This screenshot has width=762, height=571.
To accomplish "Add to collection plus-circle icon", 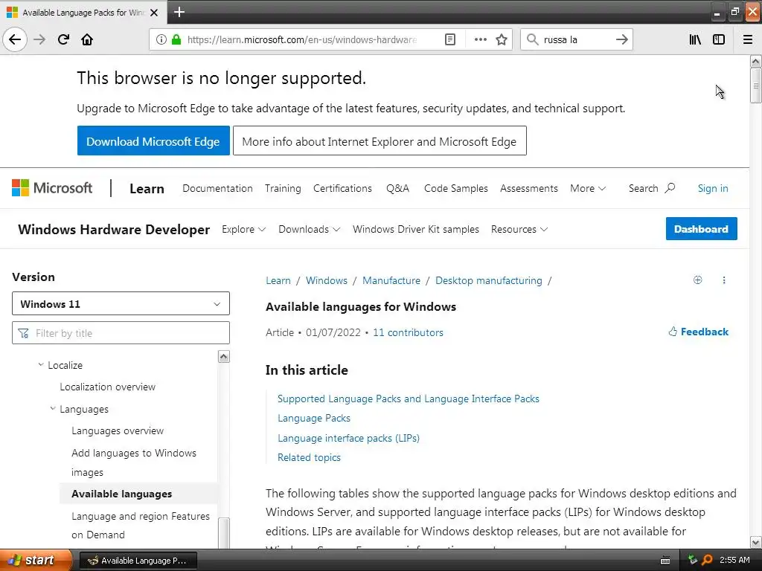I will pos(697,280).
